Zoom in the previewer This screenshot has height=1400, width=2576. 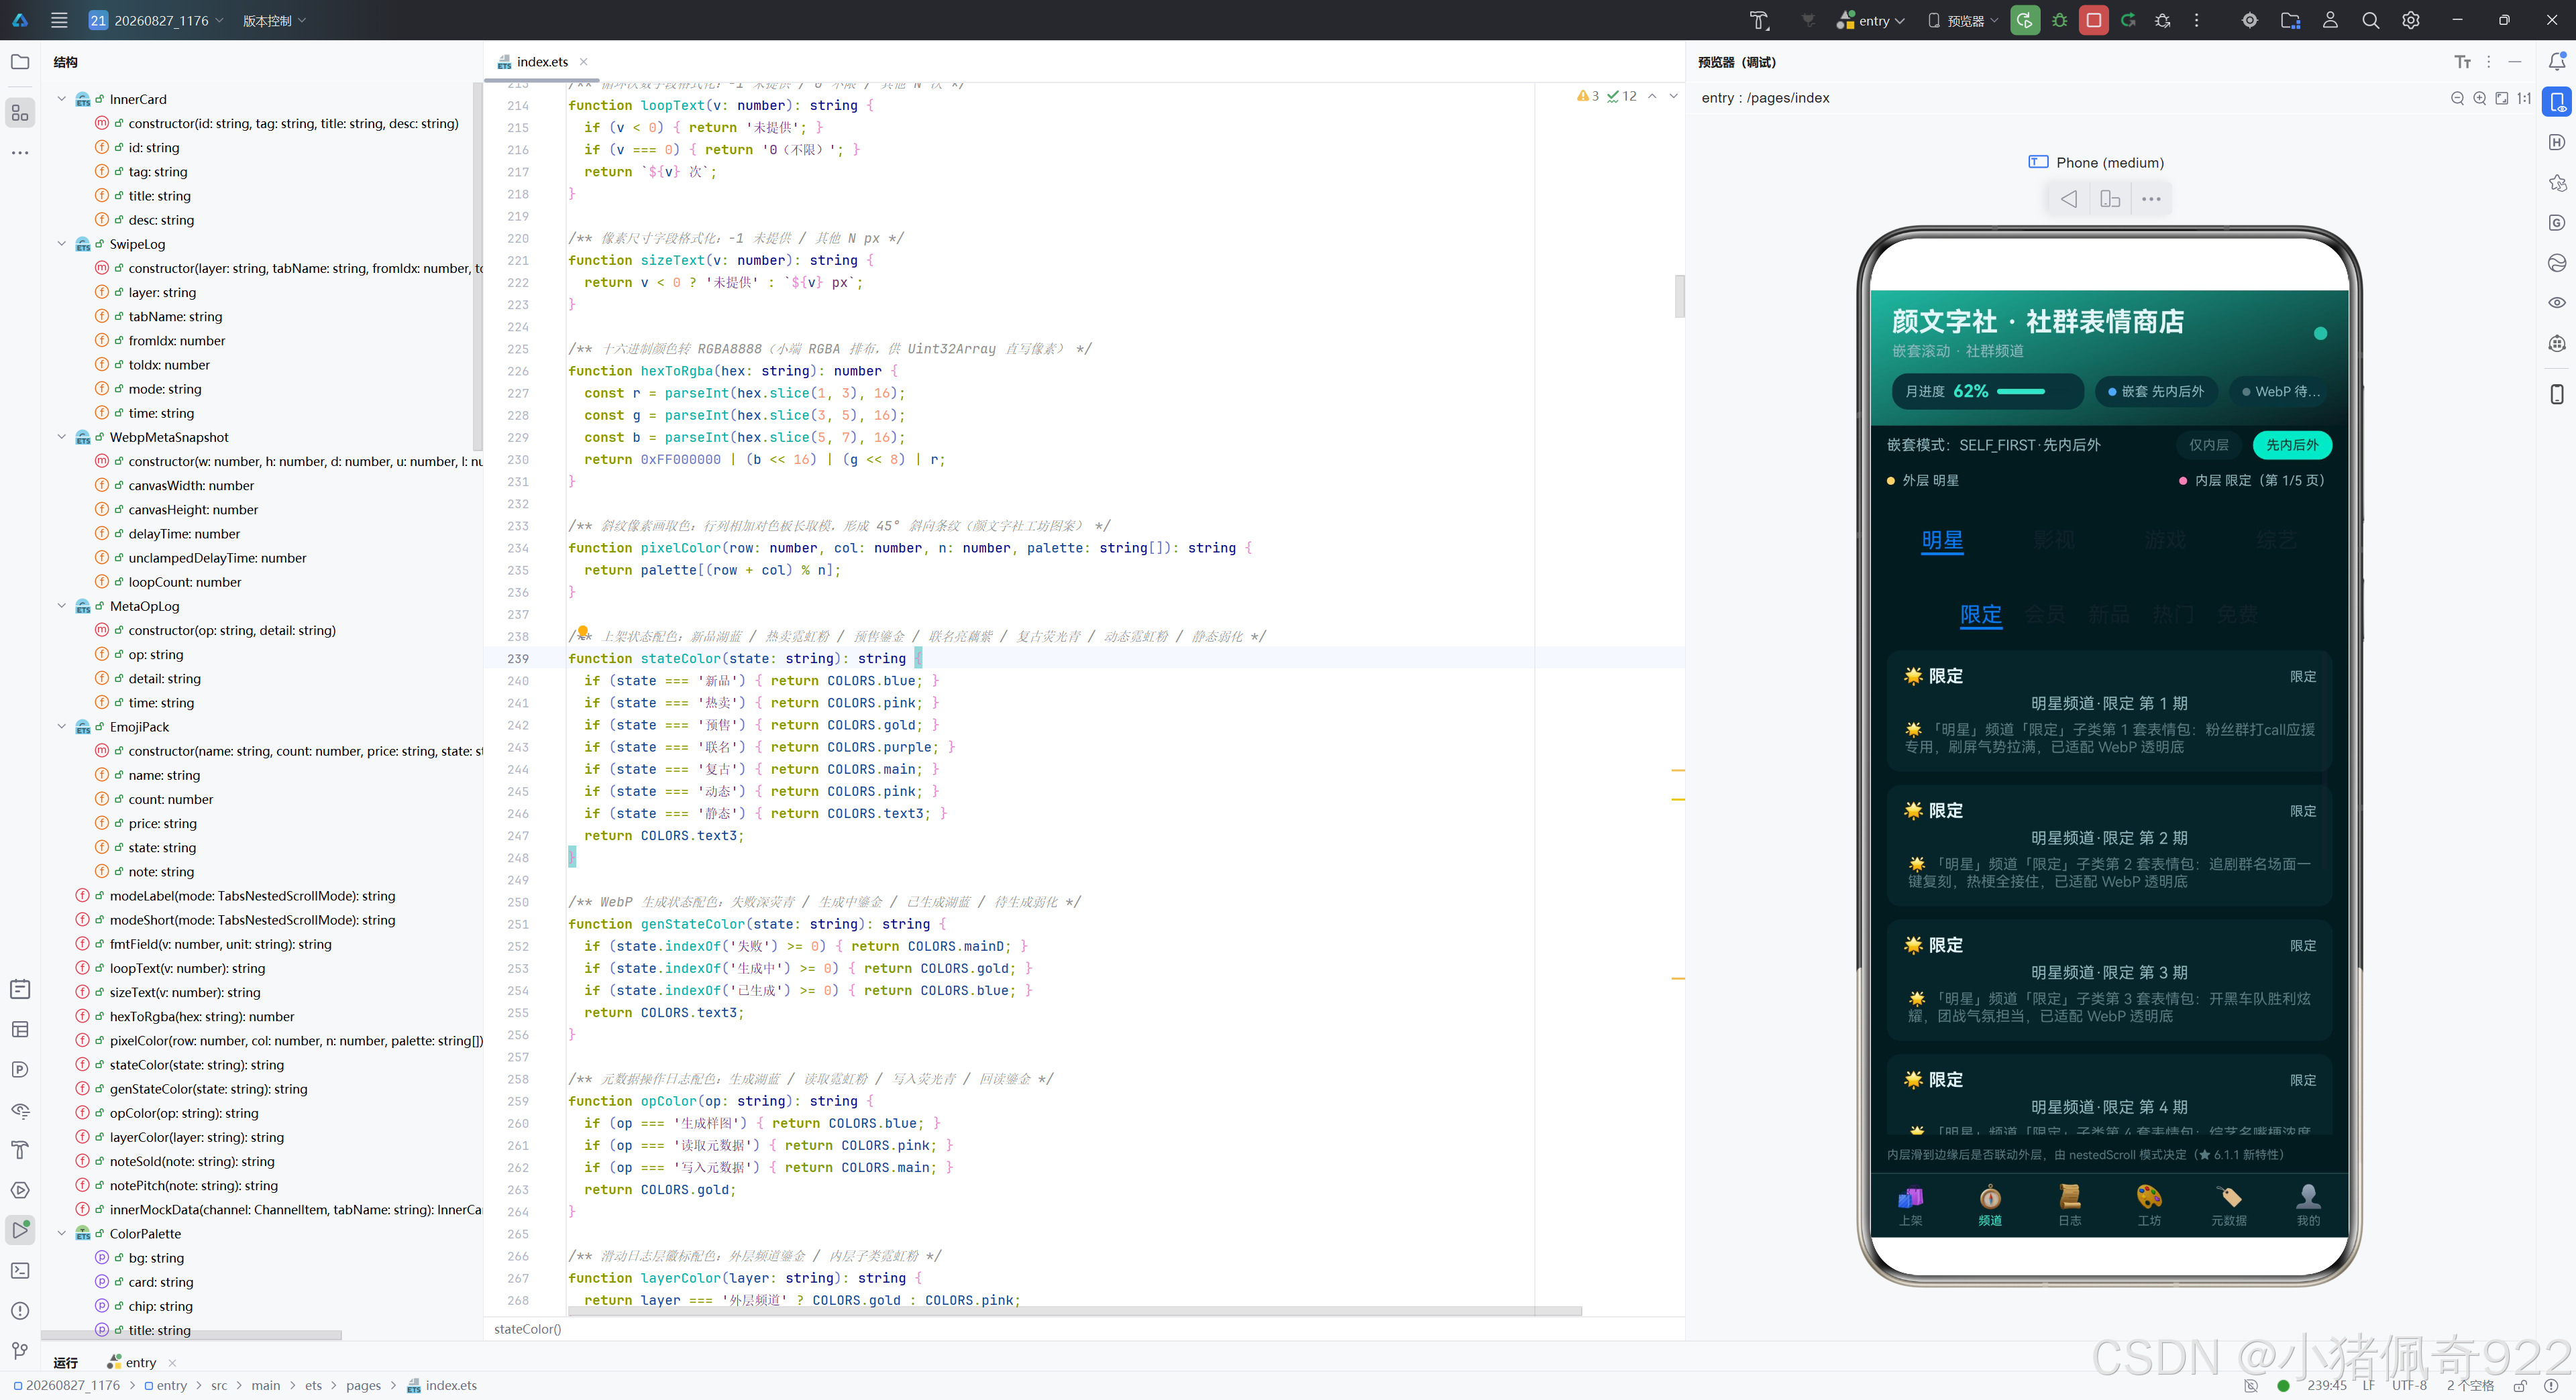pos(2479,98)
